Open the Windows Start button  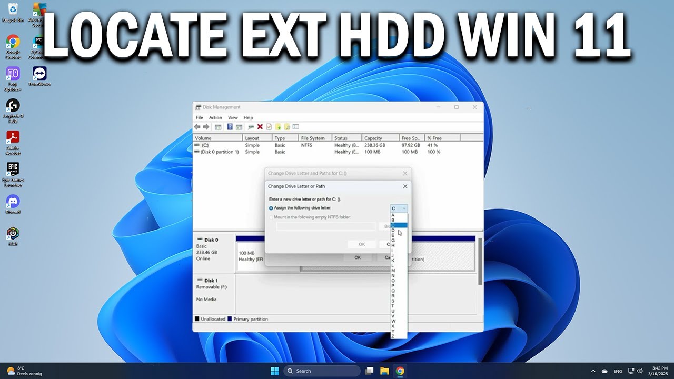(274, 371)
